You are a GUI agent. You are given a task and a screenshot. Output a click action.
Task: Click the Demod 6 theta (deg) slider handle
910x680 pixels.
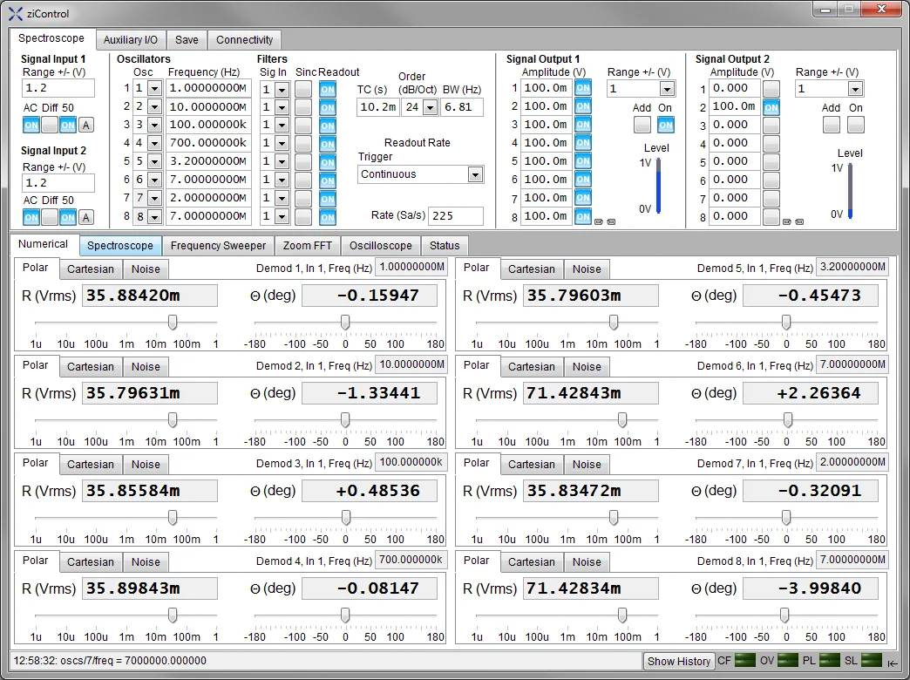(788, 419)
